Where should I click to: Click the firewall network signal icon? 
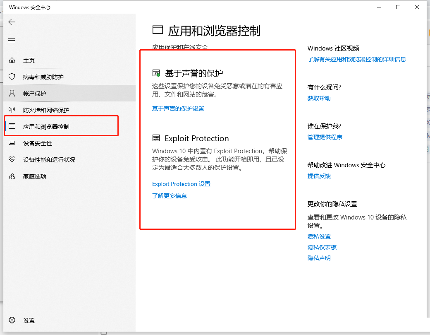pyautogui.click(x=12, y=110)
